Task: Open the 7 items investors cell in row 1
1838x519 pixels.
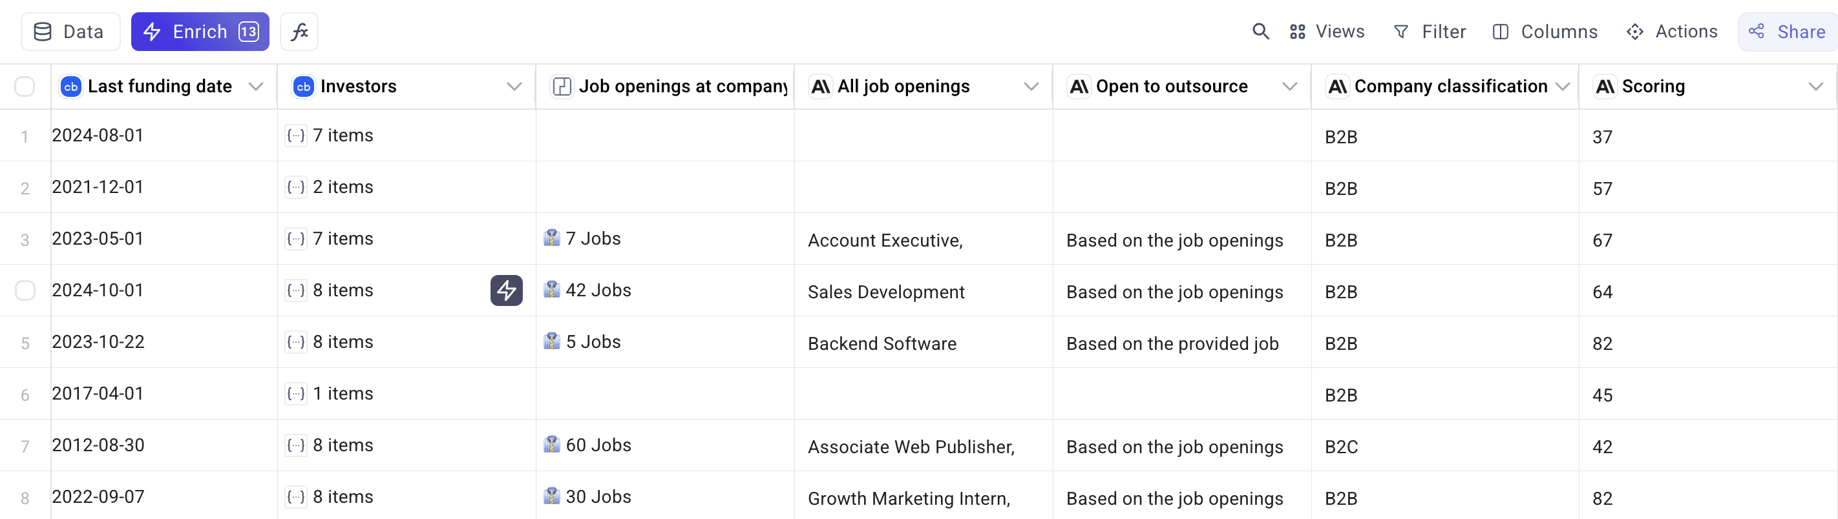Action: click(343, 136)
